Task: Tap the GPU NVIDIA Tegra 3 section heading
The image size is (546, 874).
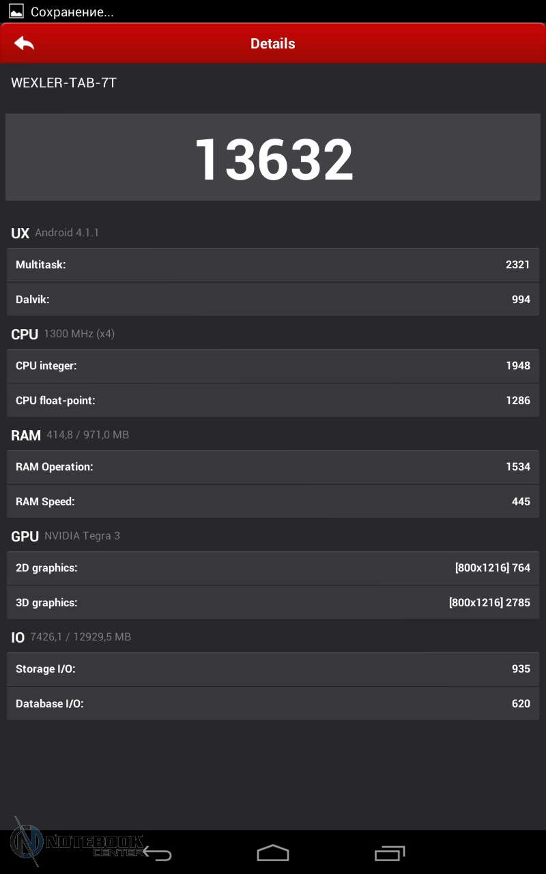Action: [66, 536]
